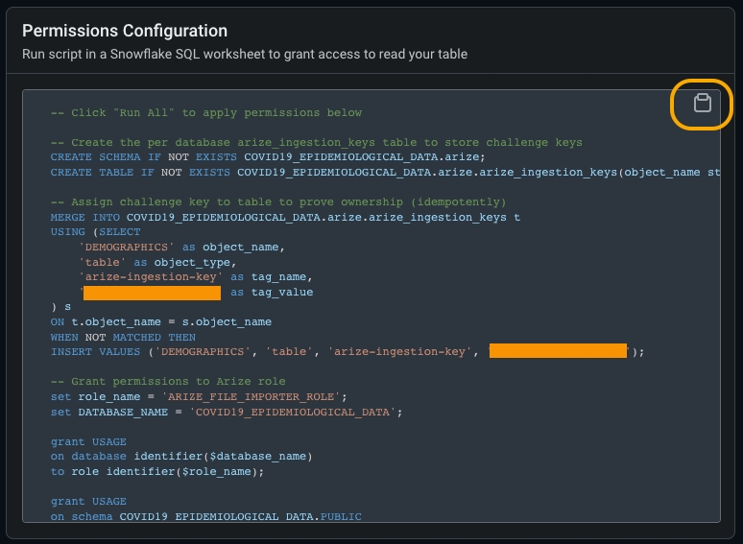Click WHEN NOT MATCHED THEN line
Screen dimensions: 743x544
pyautogui.click(x=123, y=337)
